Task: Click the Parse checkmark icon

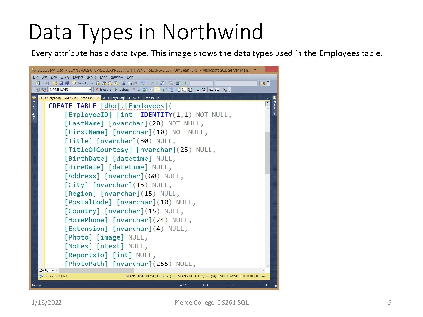Action: pyautogui.click(x=139, y=89)
